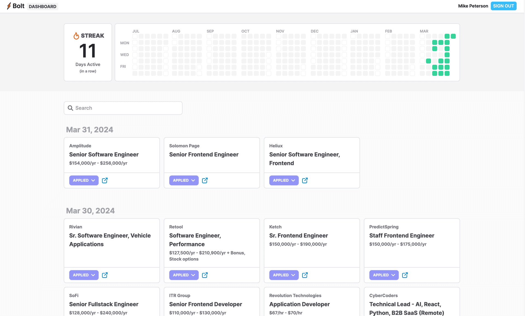Focus the Search input field
Viewport: 525px width, 316px height.
point(123,108)
